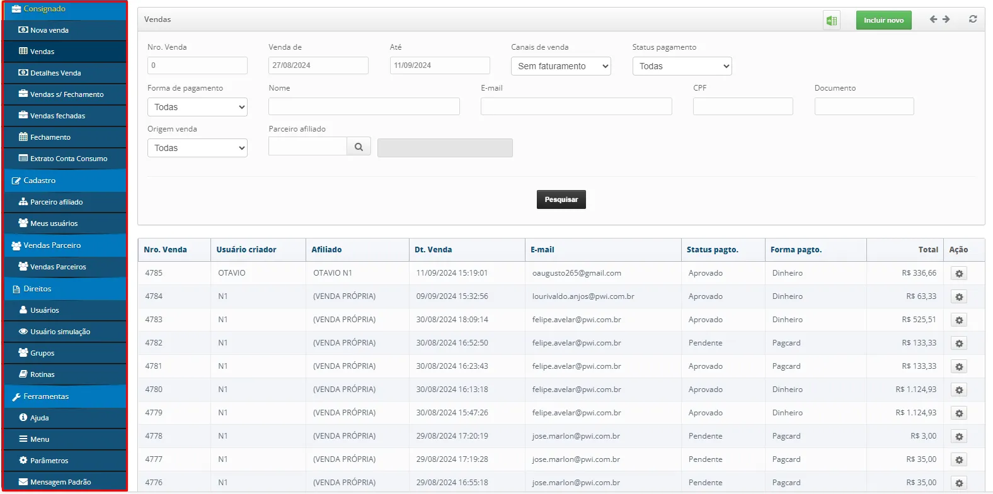Click the Pesquisar button
Image resolution: width=993 pixels, height=494 pixels.
[561, 199]
